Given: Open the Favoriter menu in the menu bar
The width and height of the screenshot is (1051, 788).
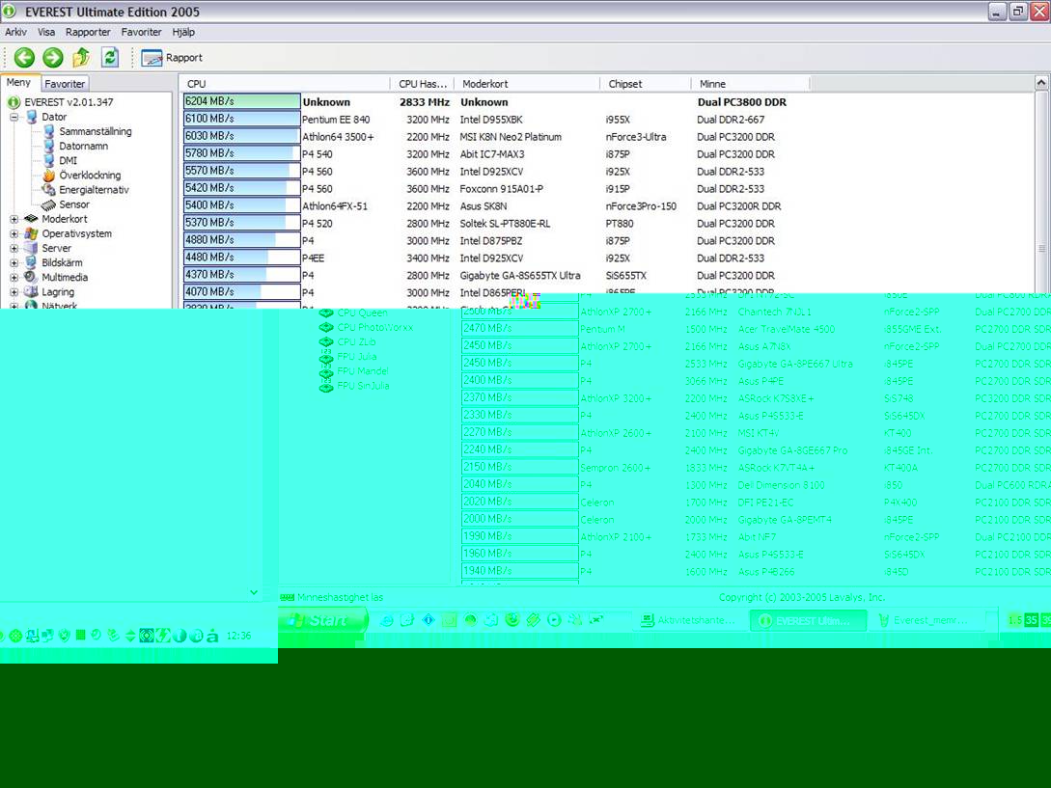Looking at the screenshot, I should (142, 32).
